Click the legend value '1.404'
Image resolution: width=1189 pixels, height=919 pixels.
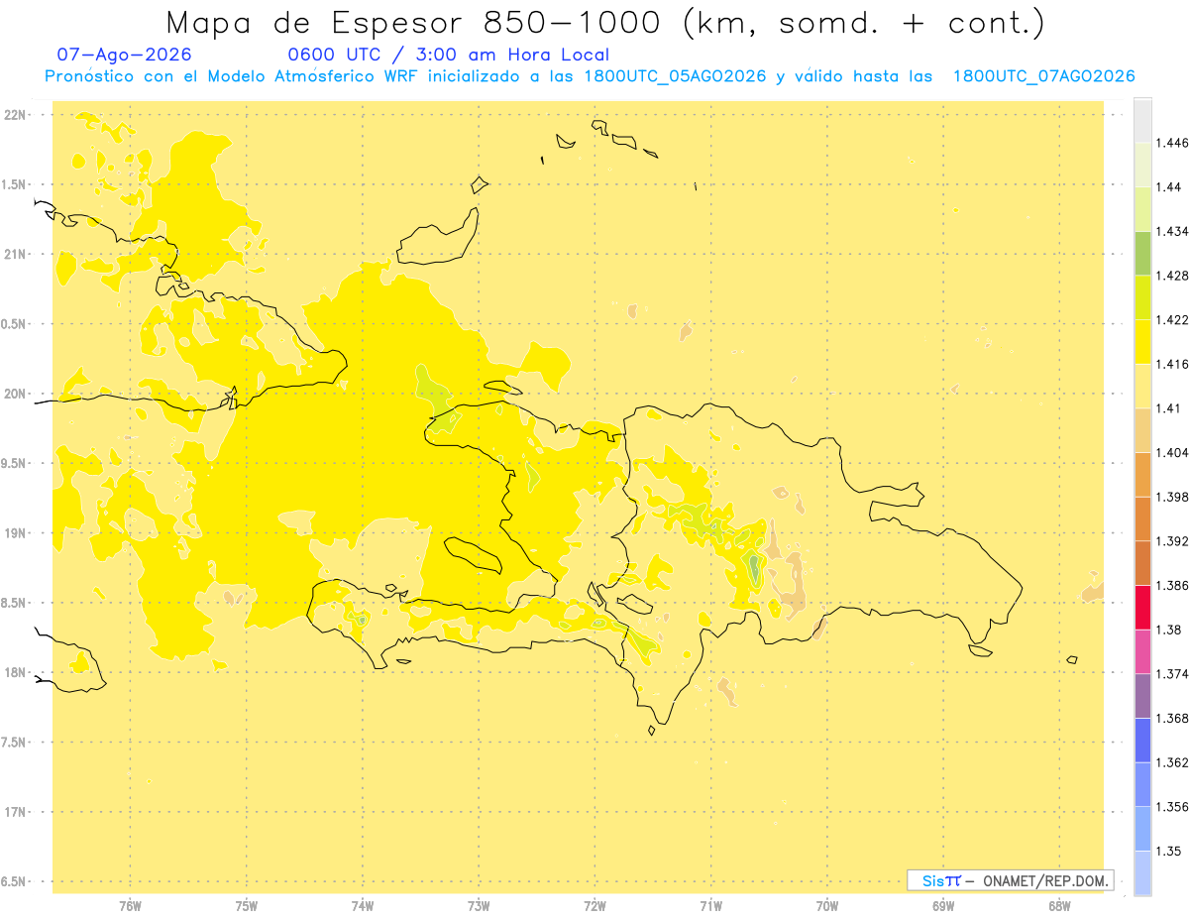coord(1171,452)
